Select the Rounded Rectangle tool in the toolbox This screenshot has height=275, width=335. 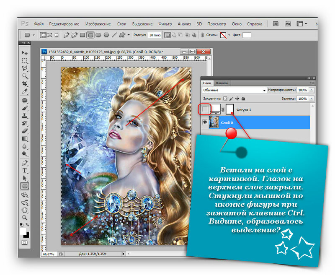tap(25, 186)
